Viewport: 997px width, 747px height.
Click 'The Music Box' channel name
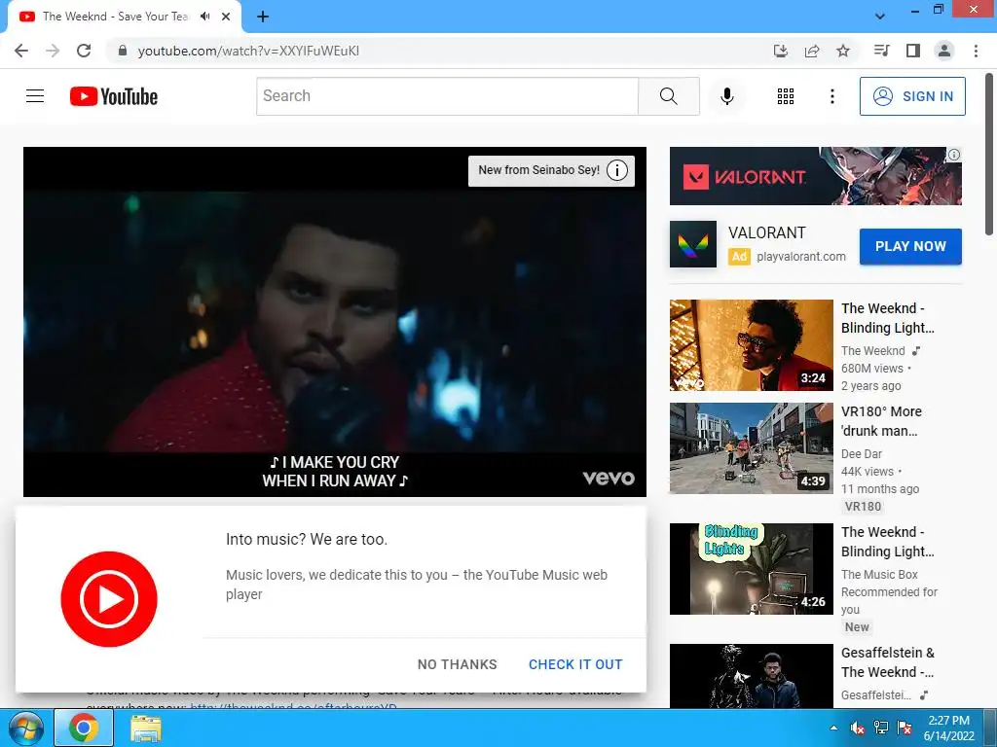pyautogui.click(x=879, y=575)
